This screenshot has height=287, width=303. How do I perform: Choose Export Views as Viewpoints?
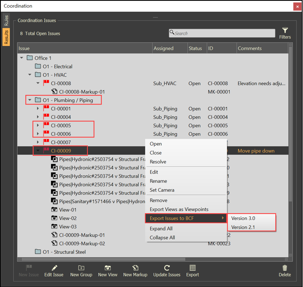186,209
